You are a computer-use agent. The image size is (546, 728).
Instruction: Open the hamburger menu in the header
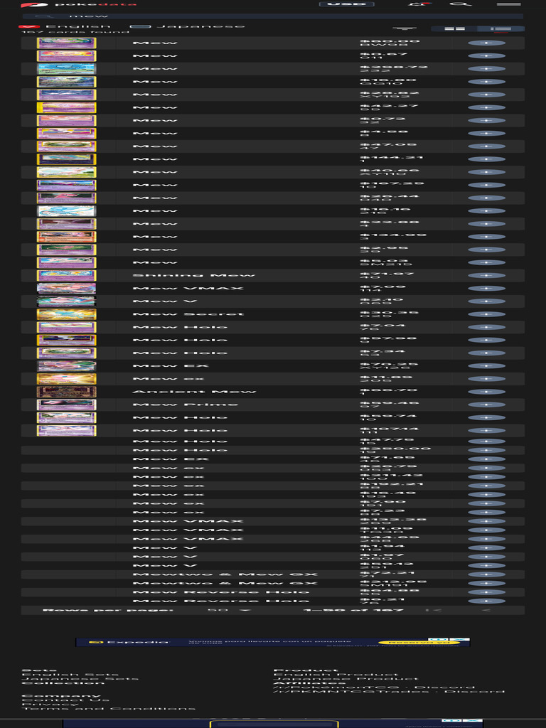pyautogui.click(x=508, y=4)
